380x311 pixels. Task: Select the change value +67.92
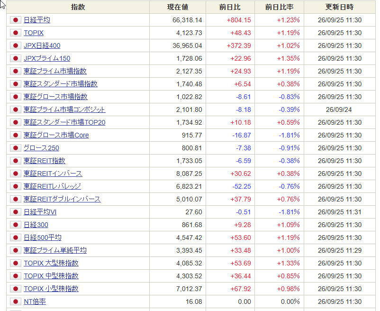click(241, 289)
